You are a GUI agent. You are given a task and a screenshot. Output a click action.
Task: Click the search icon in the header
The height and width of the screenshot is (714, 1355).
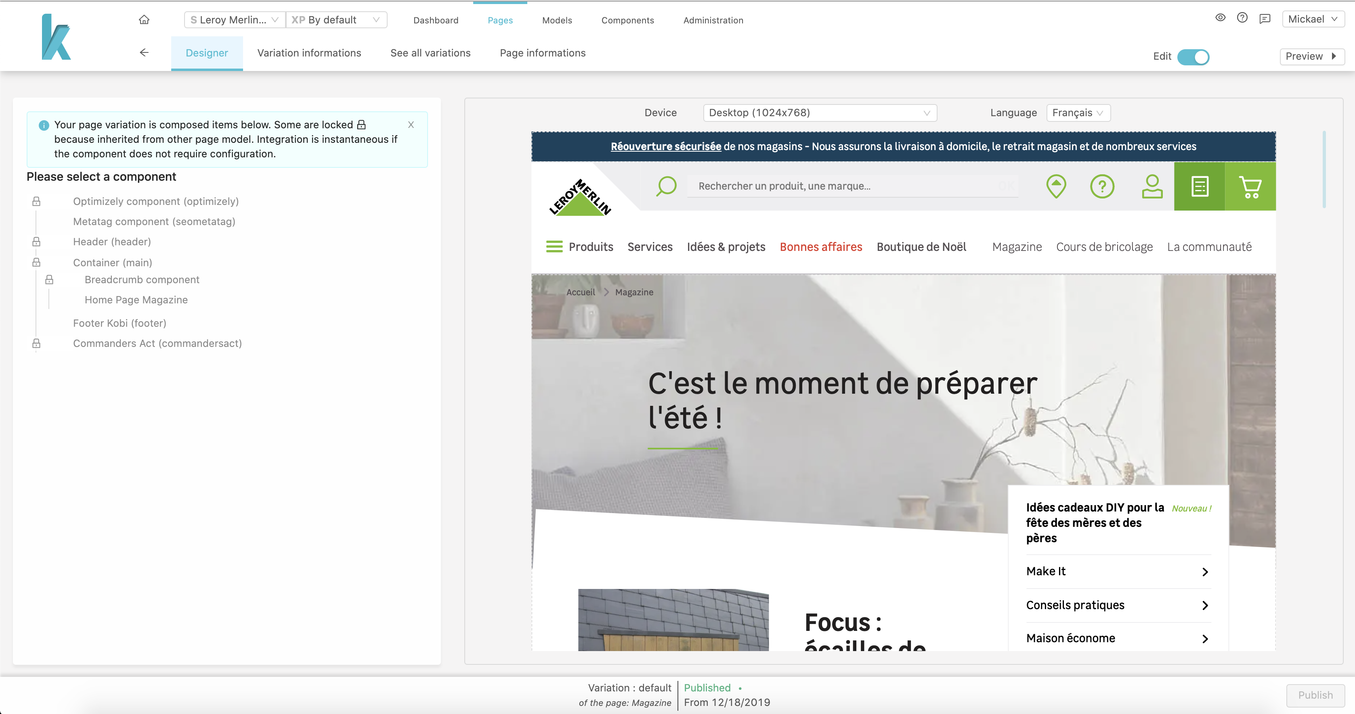666,186
